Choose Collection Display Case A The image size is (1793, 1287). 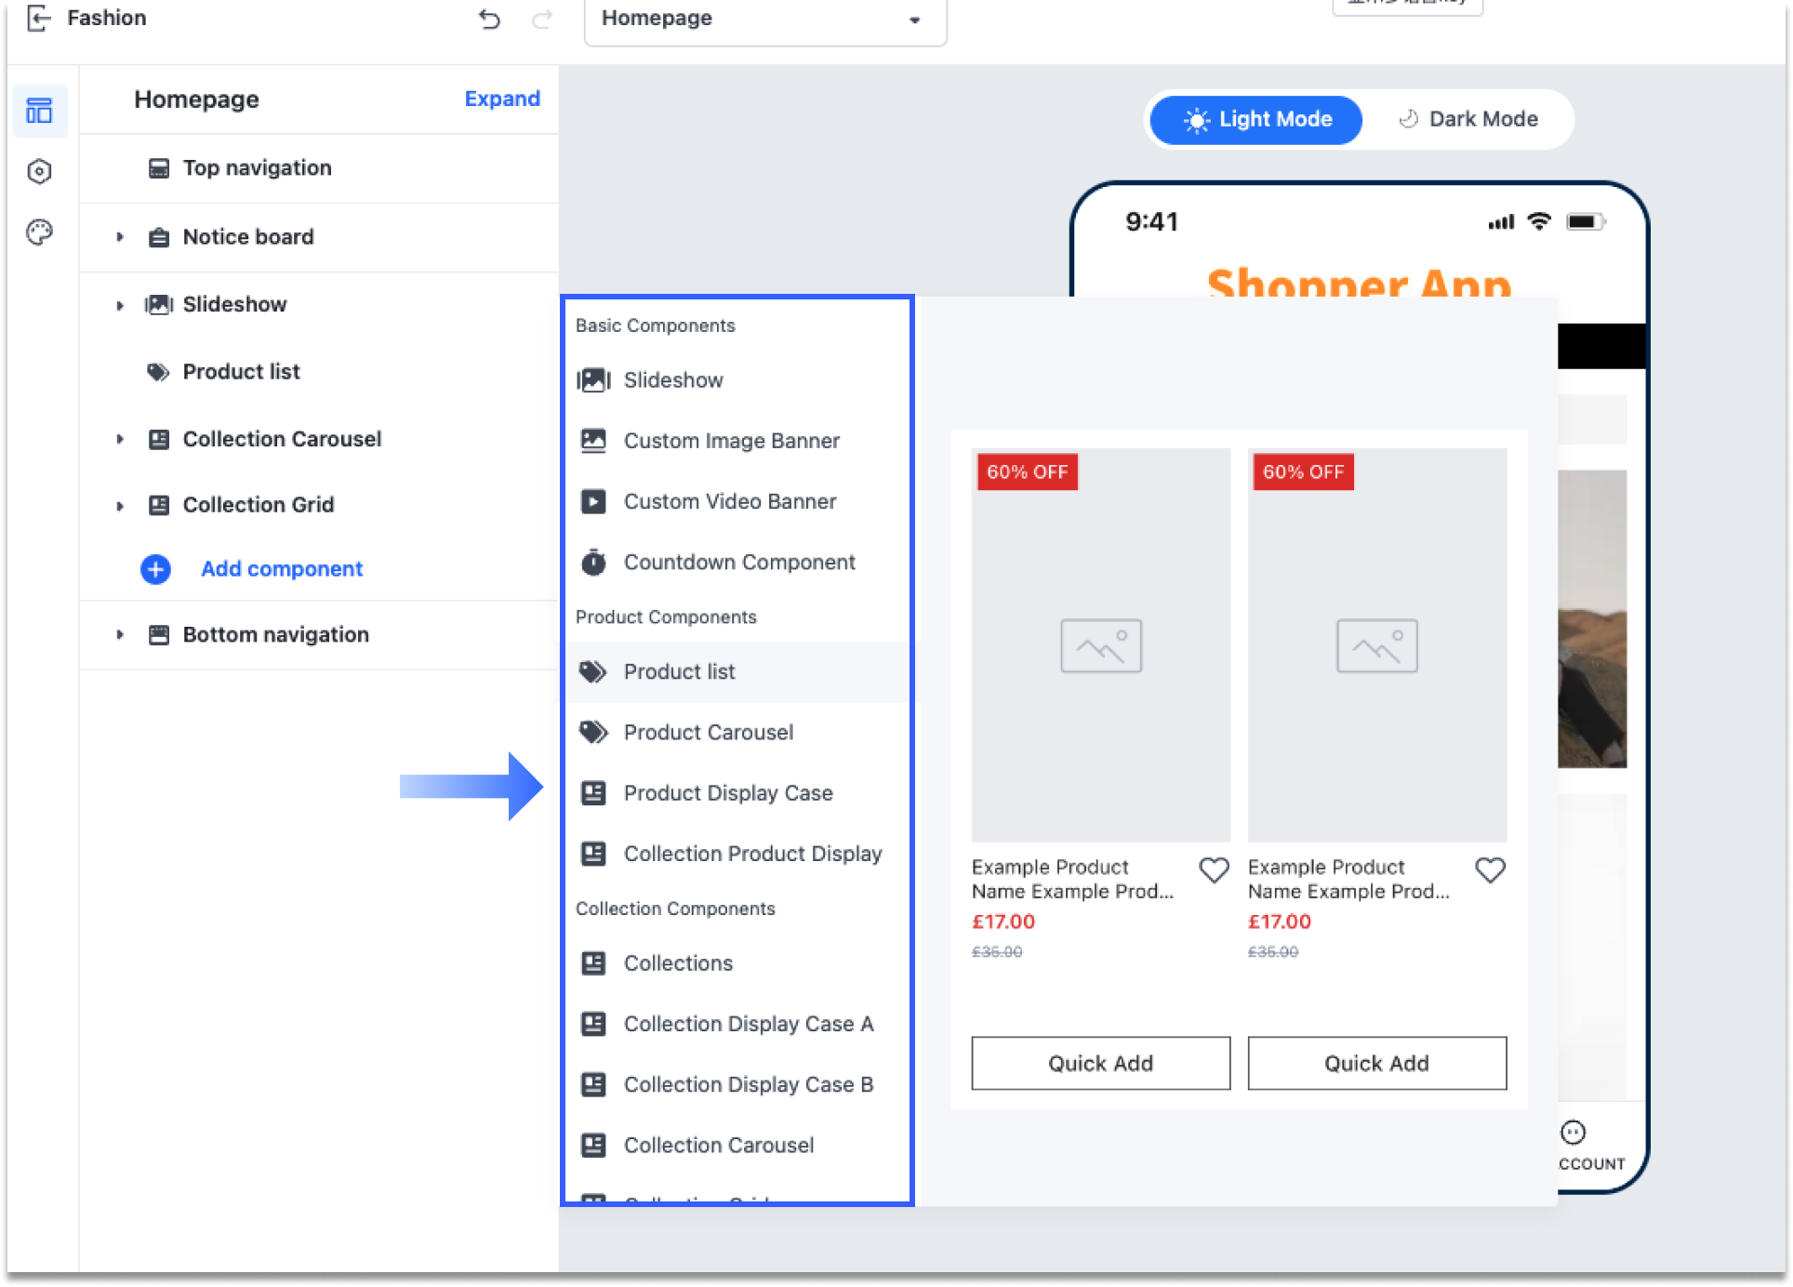(x=737, y=1024)
